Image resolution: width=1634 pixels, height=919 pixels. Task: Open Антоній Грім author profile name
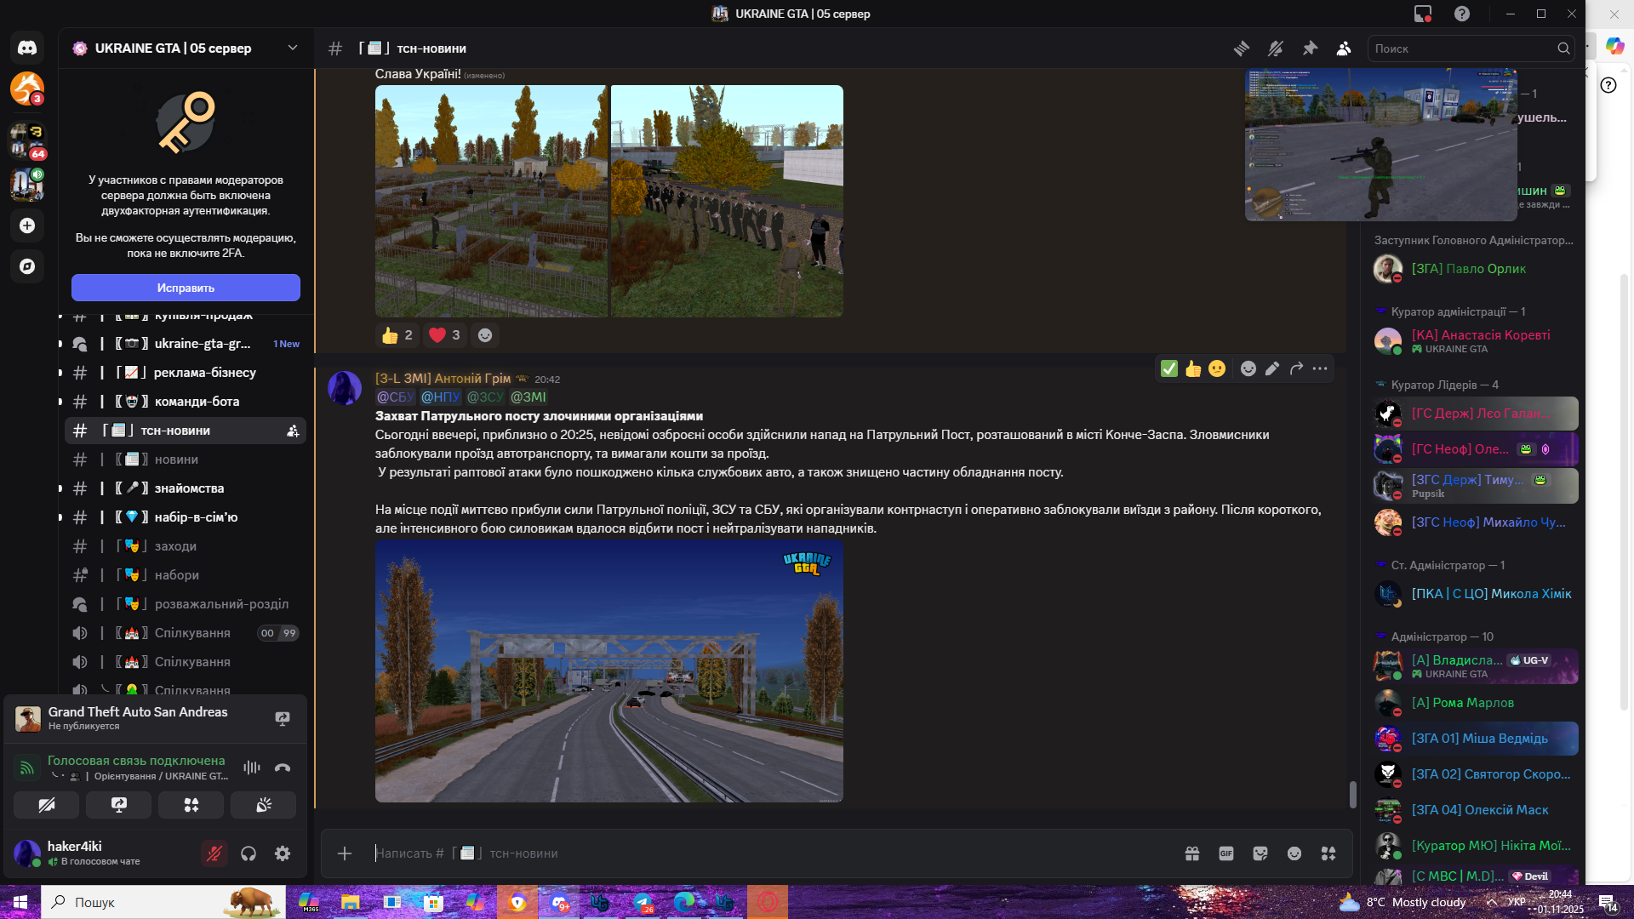(x=443, y=379)
